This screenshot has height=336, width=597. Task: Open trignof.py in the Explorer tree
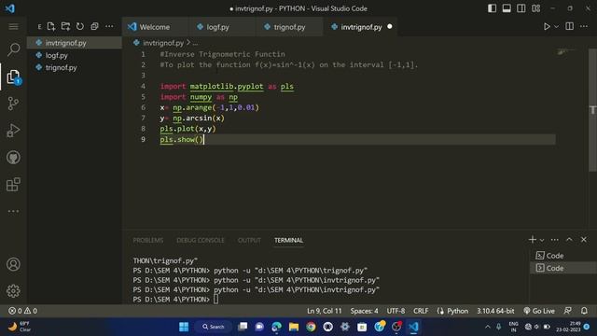[x=75, y=67]
